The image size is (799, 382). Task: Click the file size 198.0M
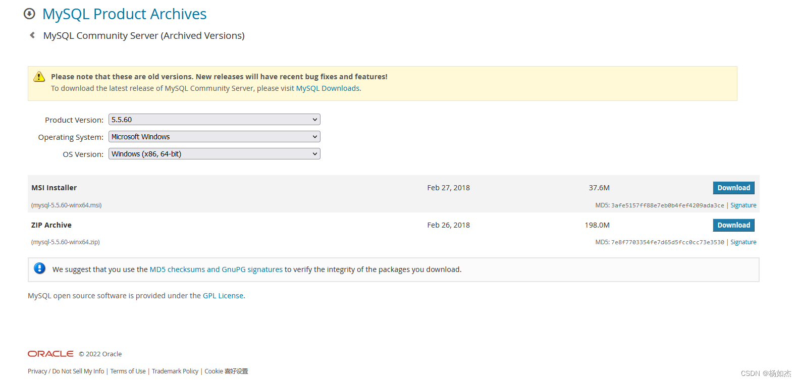point(597,225)
